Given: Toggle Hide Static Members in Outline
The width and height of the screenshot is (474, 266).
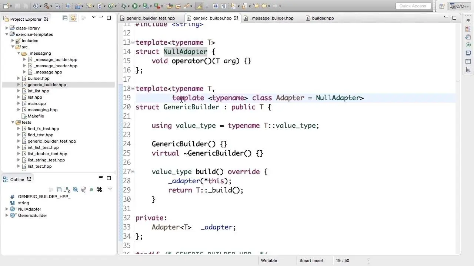Looking at the screenshot, I should (x=83, y=190).
